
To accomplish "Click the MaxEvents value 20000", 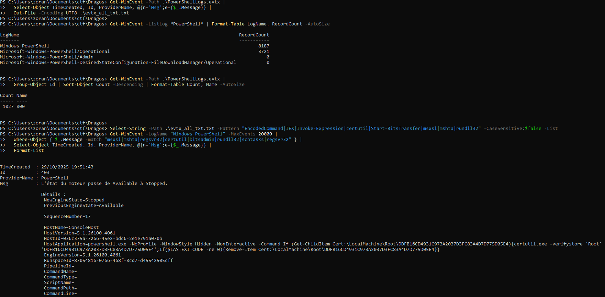I will tap(265, 134).
